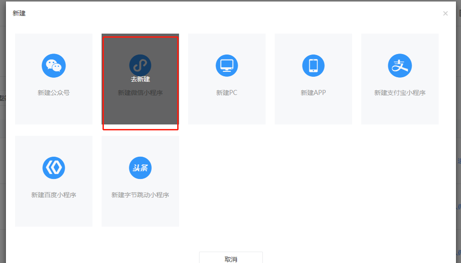The image size is (461, 263).
Task: Click 去新建 on the WeChat mini program card
Action: click(140, 79)
